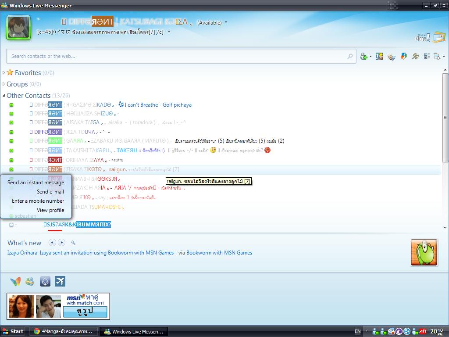Image resolution: width=449 pixels, height=337 pixels.
Task: Click the Messenger Plus! logo
Action: pos(422,38)
